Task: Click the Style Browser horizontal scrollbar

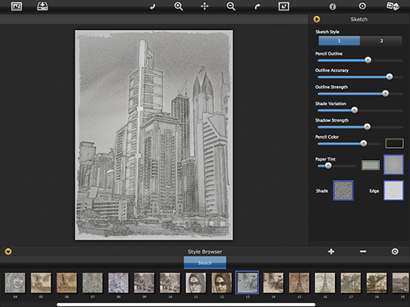Action: tap(186, 305)
